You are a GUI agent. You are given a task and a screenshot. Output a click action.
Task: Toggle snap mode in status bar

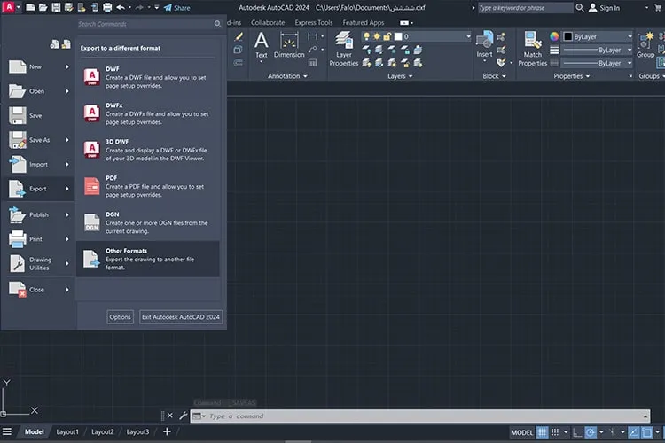point(555,432)
